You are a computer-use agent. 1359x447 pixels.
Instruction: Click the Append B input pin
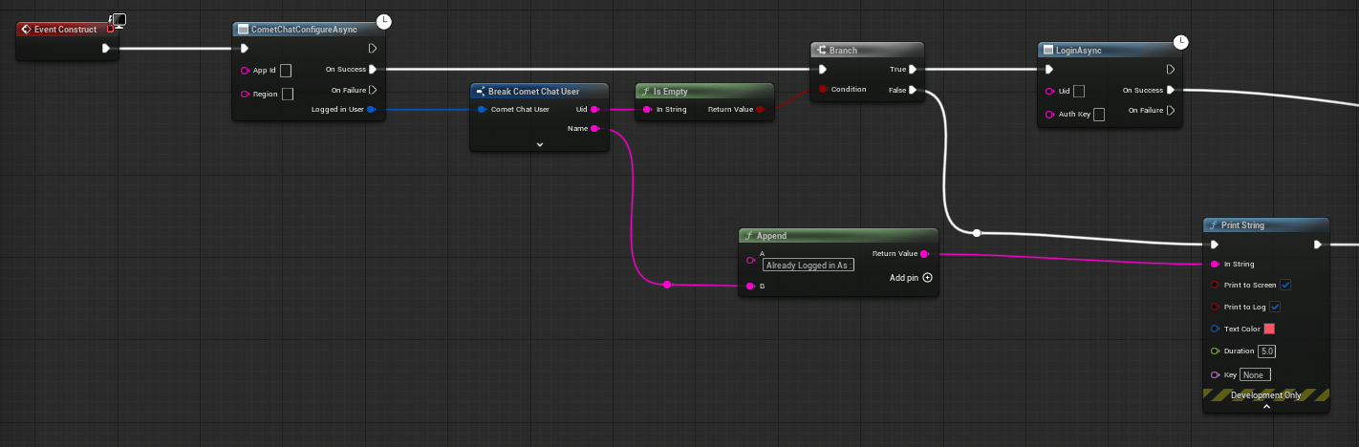tap(751, 286)
